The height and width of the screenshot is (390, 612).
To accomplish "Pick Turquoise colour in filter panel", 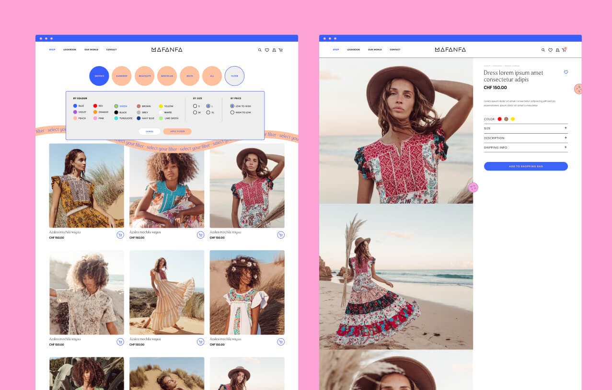I will [116, 118].
